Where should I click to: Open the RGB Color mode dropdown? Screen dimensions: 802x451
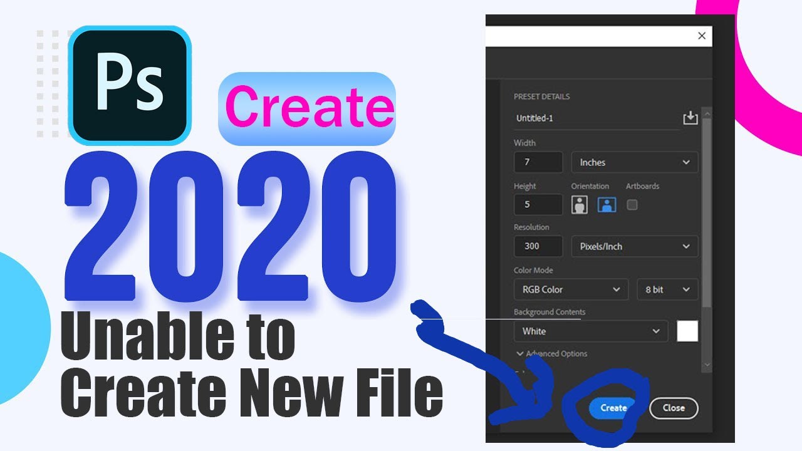click(570, 289)
